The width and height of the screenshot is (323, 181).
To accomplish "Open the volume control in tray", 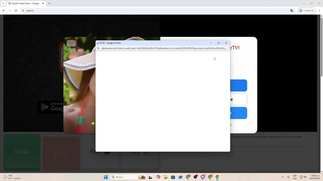I will click(x=305, y=177).
